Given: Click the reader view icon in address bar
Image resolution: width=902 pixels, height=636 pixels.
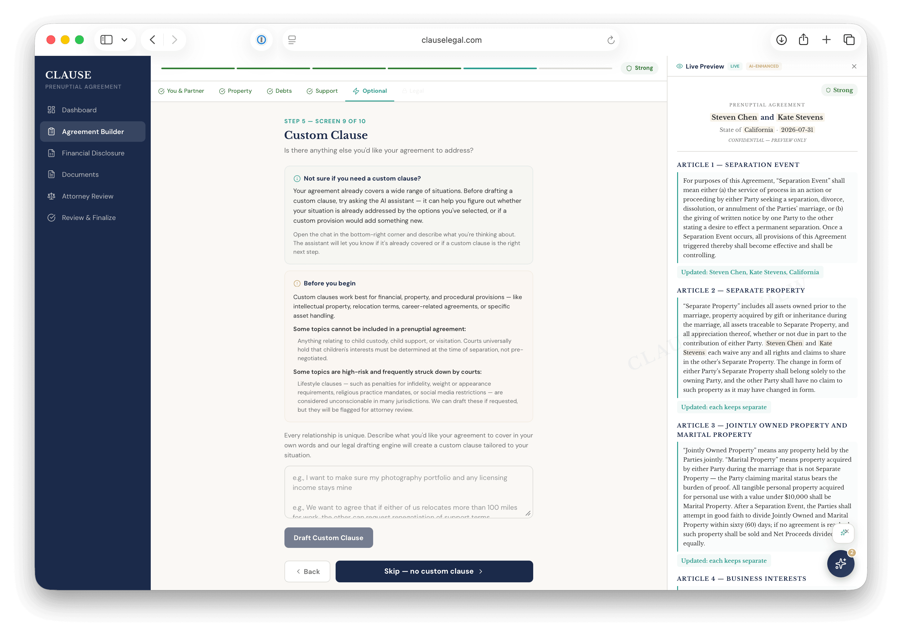Looking at the screenshot, I should click(x=292, y=40).
